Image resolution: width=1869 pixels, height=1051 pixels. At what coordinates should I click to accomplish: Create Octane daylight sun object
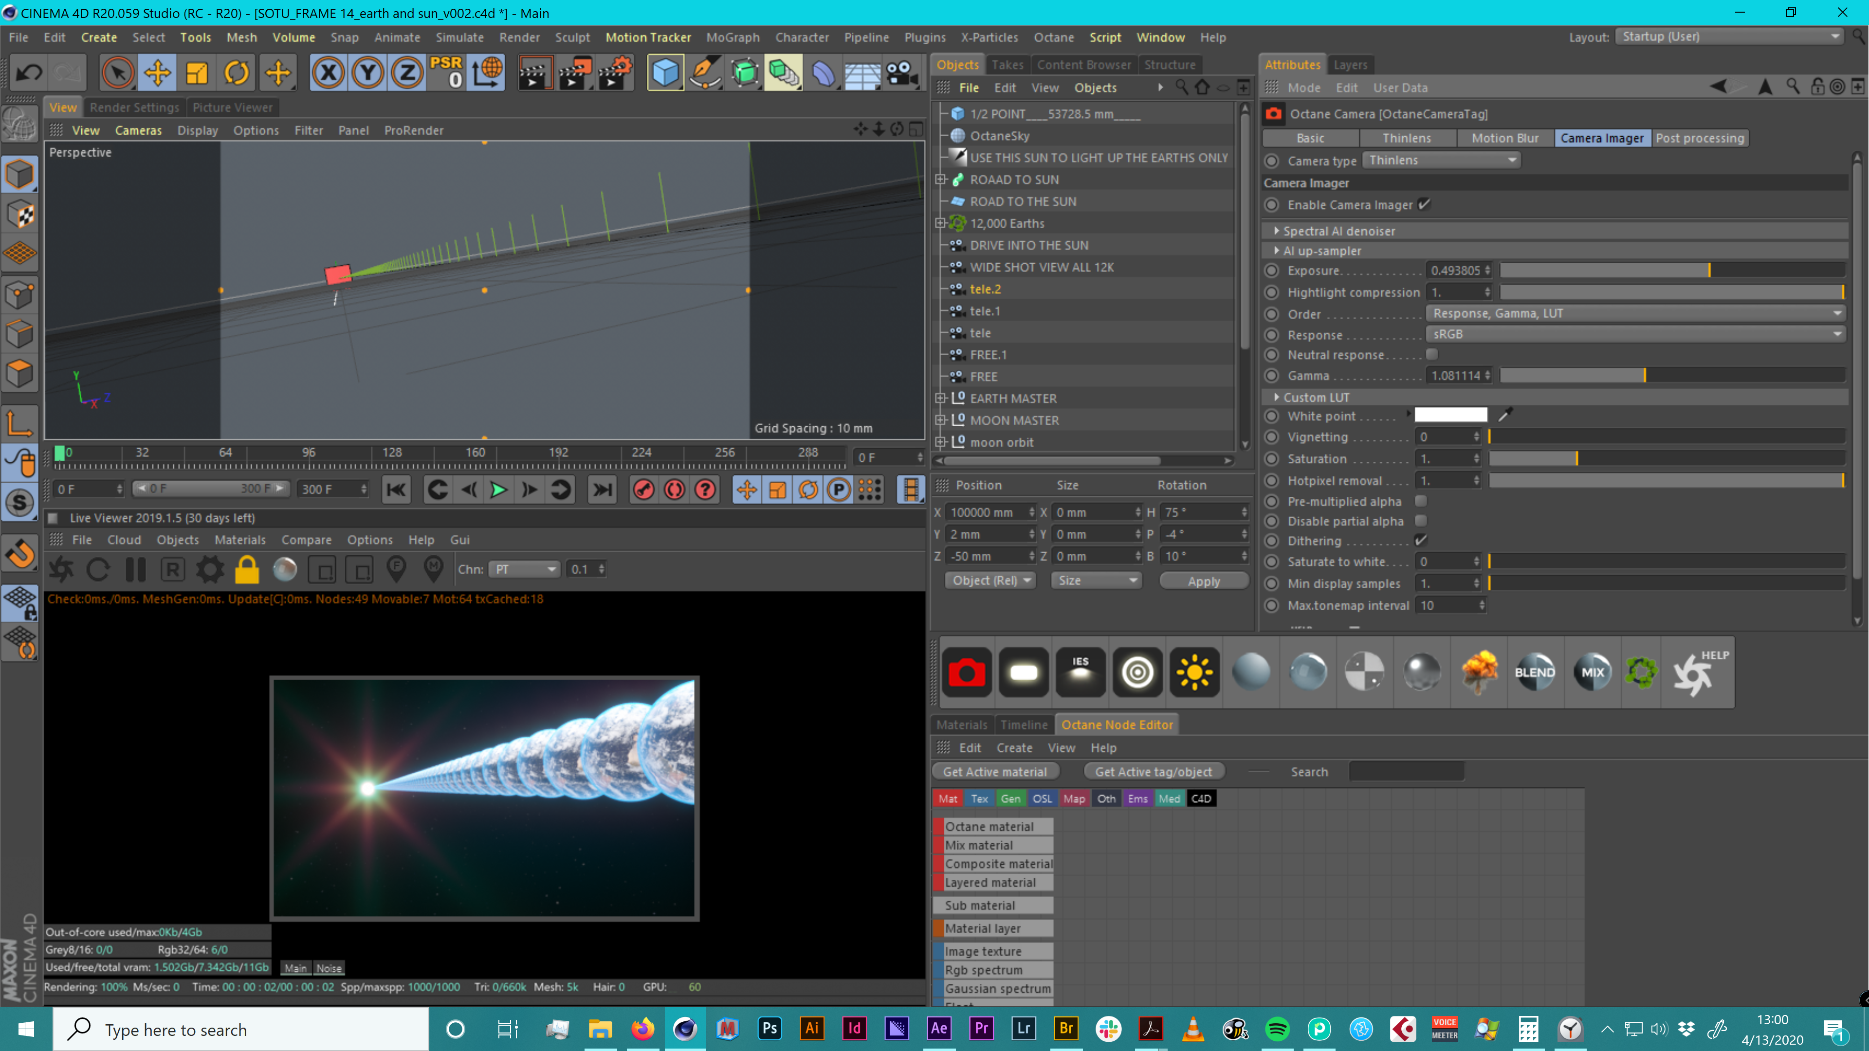(1194, 672)
